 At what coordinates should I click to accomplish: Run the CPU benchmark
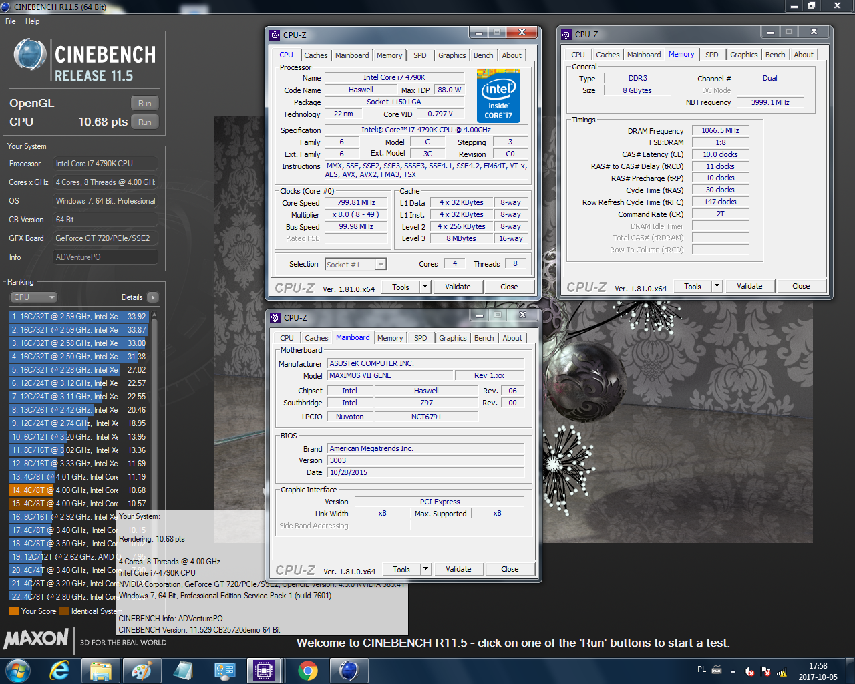click(x=145, y=122)
